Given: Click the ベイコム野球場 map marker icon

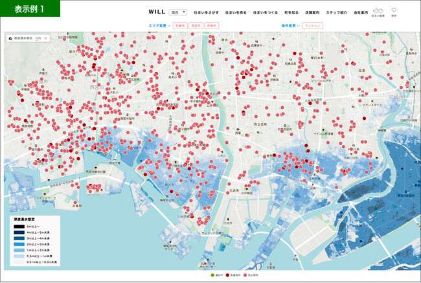Looking at the screenshot, I should click(x=323, y=130).
